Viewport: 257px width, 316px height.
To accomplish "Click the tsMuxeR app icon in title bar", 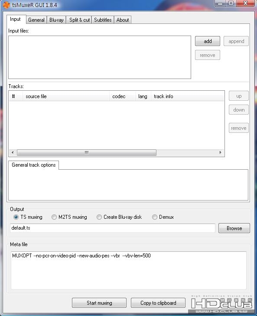I will pyautogui.click(x=7, y=5).
